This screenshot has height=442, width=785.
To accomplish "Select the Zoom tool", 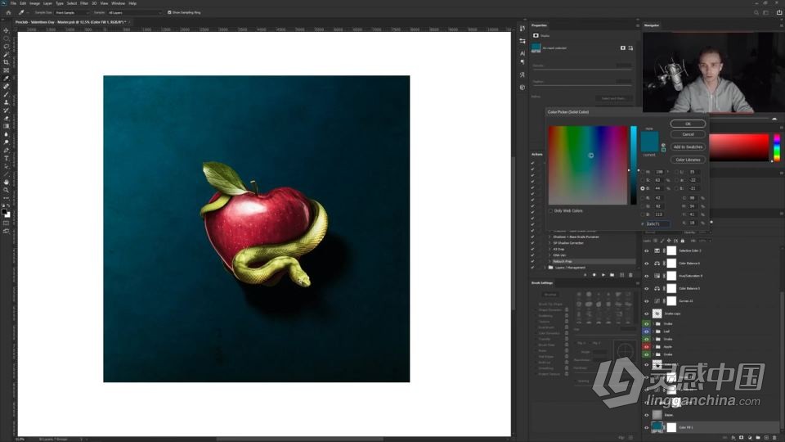I will pos(6,191).
